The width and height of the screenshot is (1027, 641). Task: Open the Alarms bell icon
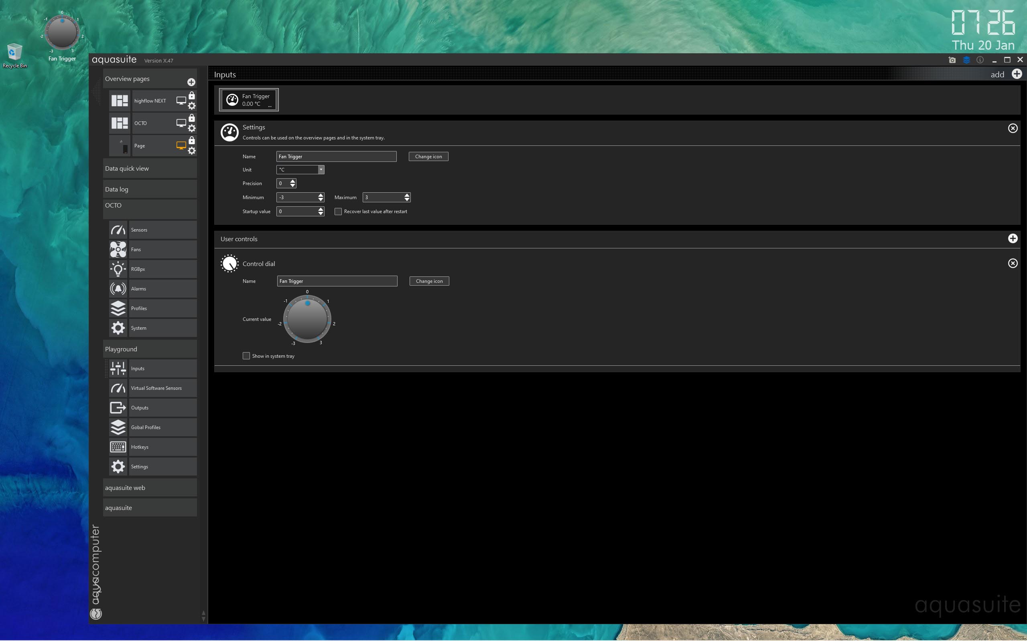(118, 289)
